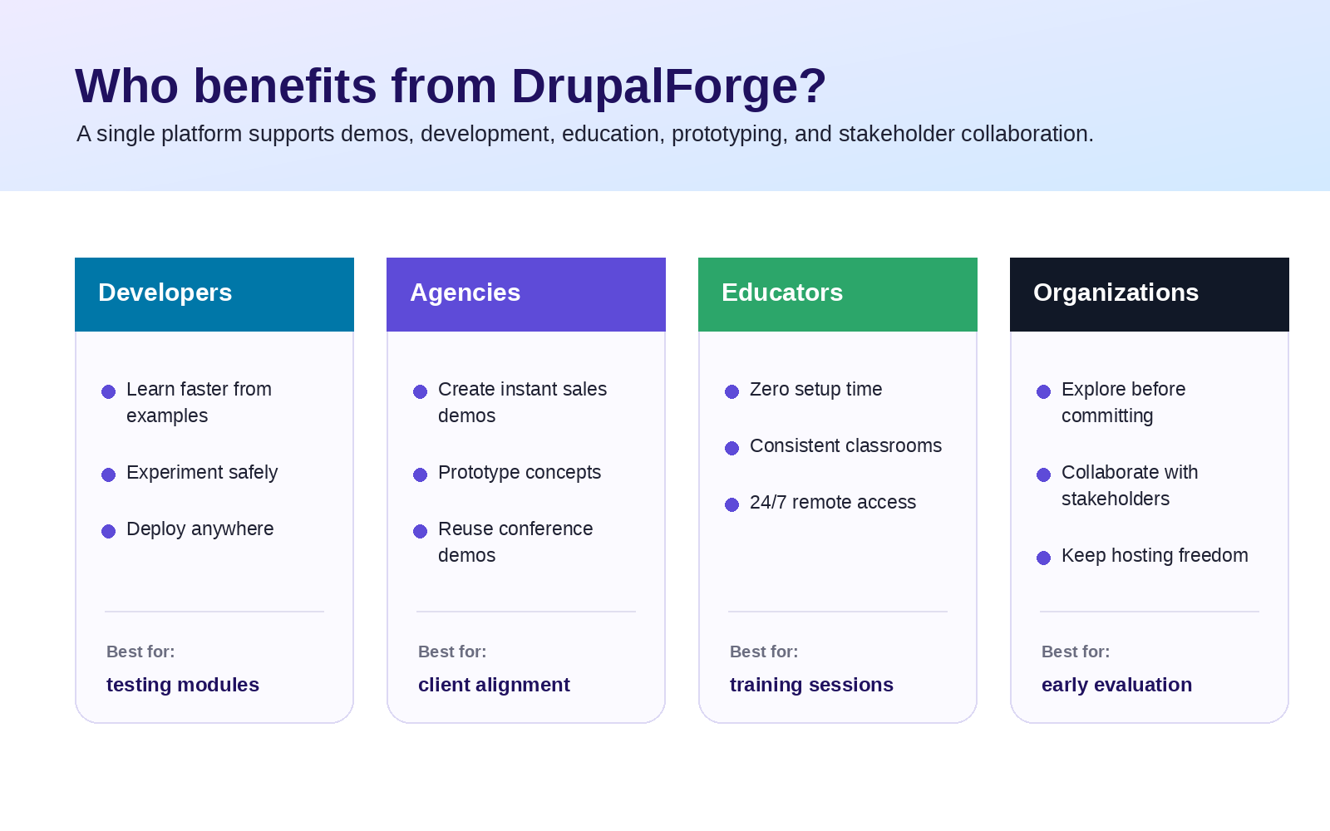Select the Developers card header
1330x831 pixels.
pos(214,294)
